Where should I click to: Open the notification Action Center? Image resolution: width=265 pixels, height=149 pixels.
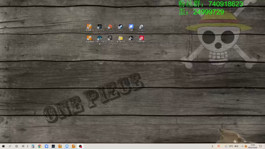tap(260, 146)
